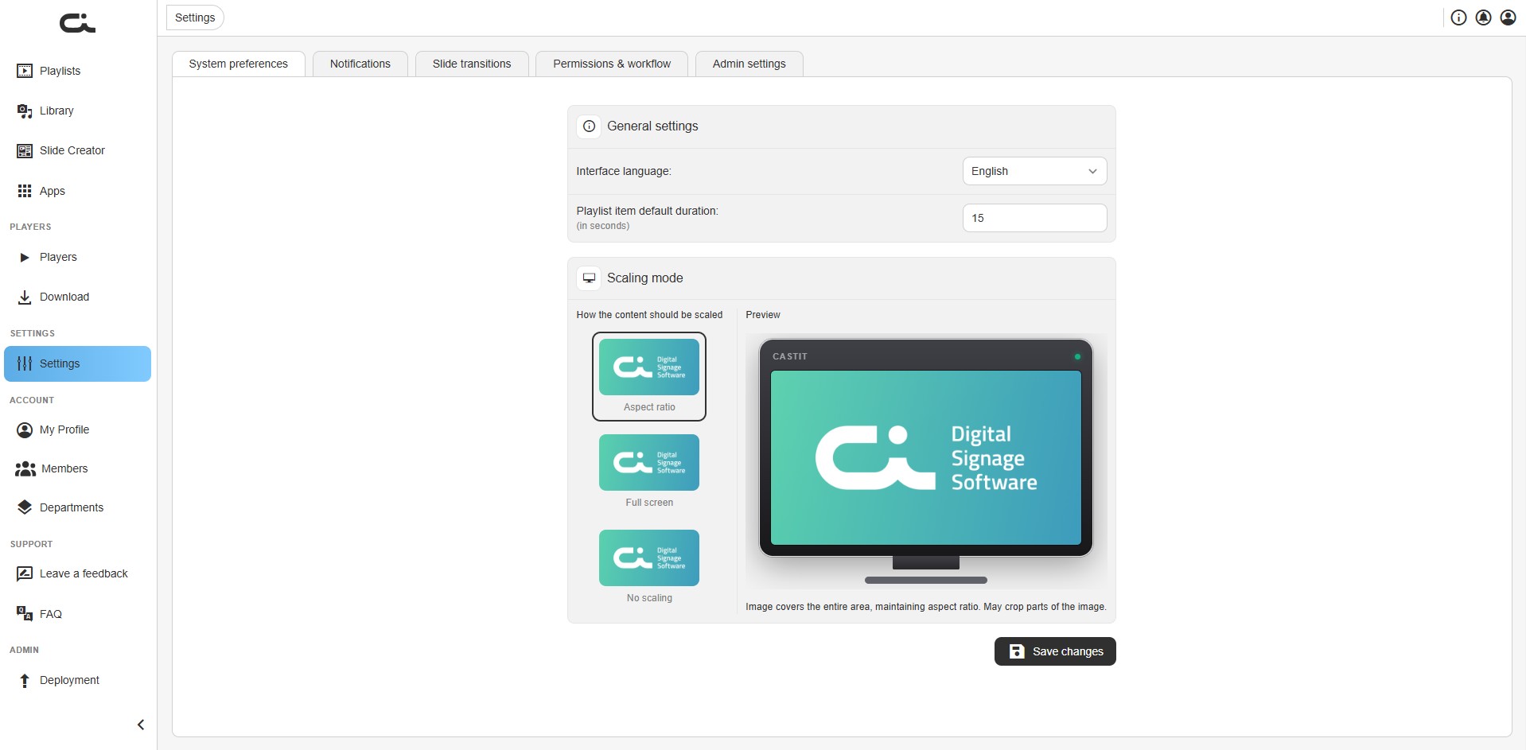The height and width of the screenshot is (750, 1526).
Task: Collapse the sidebar with the chevron arrow
Action: click(x=141, y=725)
